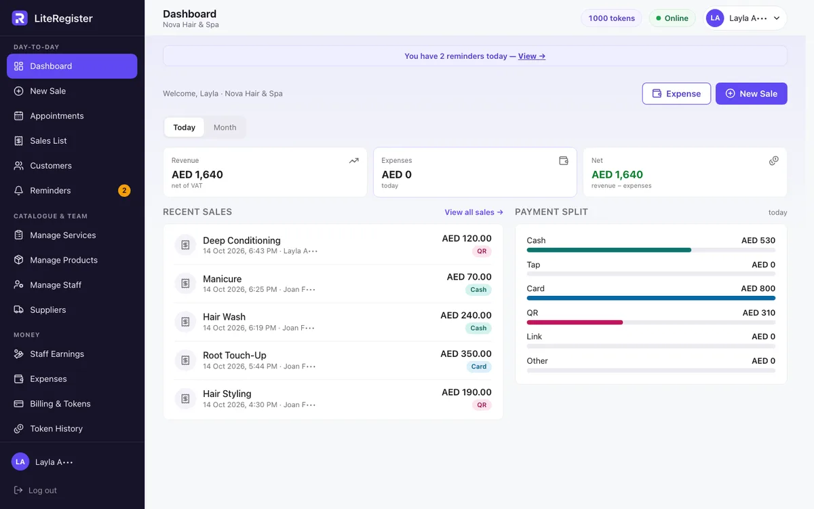Click the Customers people icon
The height and width of the screenshot is (509, 814).
[x=19, y=166]
